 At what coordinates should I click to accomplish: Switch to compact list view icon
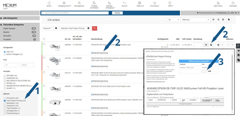(x=214, y=20)
